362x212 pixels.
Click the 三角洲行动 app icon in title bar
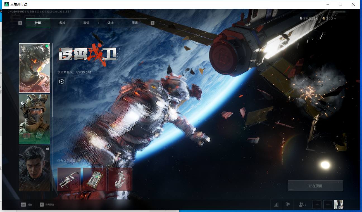pyautogui.click(x=7, y=4)
